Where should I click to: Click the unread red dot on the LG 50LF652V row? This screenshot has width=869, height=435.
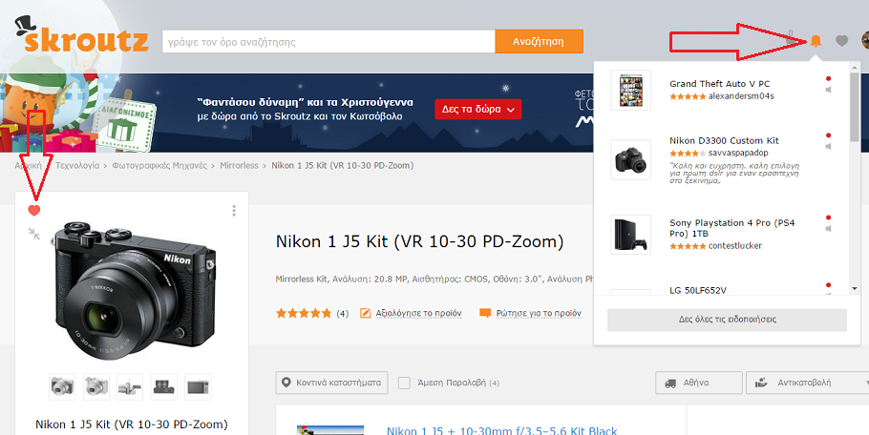pos(829,285)
